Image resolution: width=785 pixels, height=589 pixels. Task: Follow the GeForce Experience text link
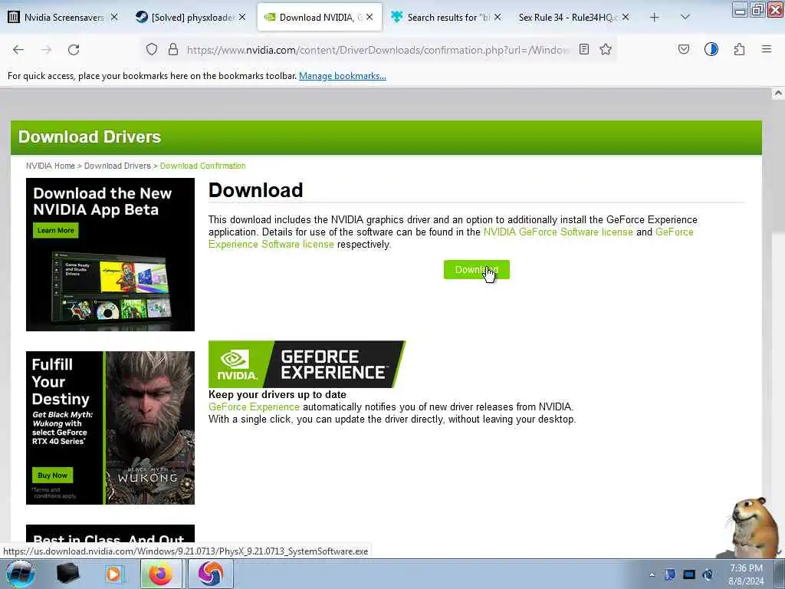point(254,406)
